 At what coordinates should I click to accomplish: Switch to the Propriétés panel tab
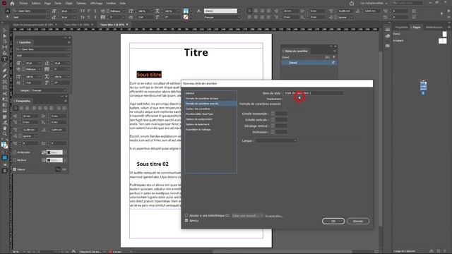click(401, 28)
